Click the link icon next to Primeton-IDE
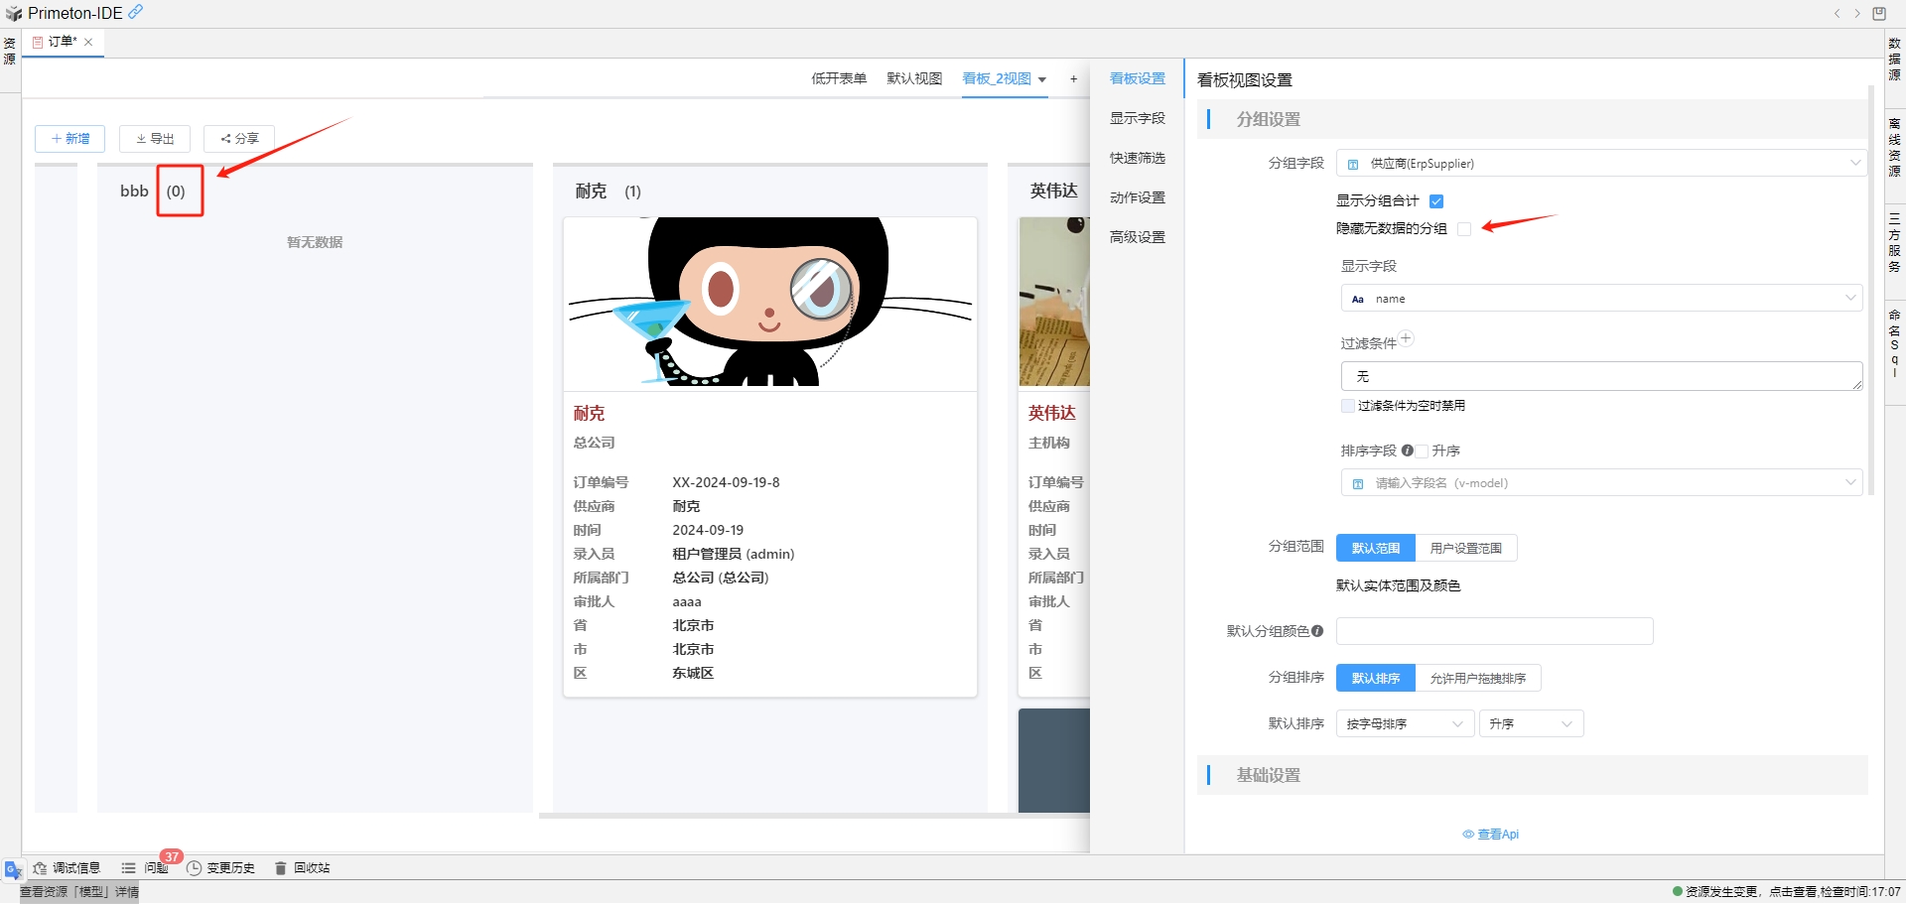This screenshot has width=1906, height=904. tap(136, 12)
